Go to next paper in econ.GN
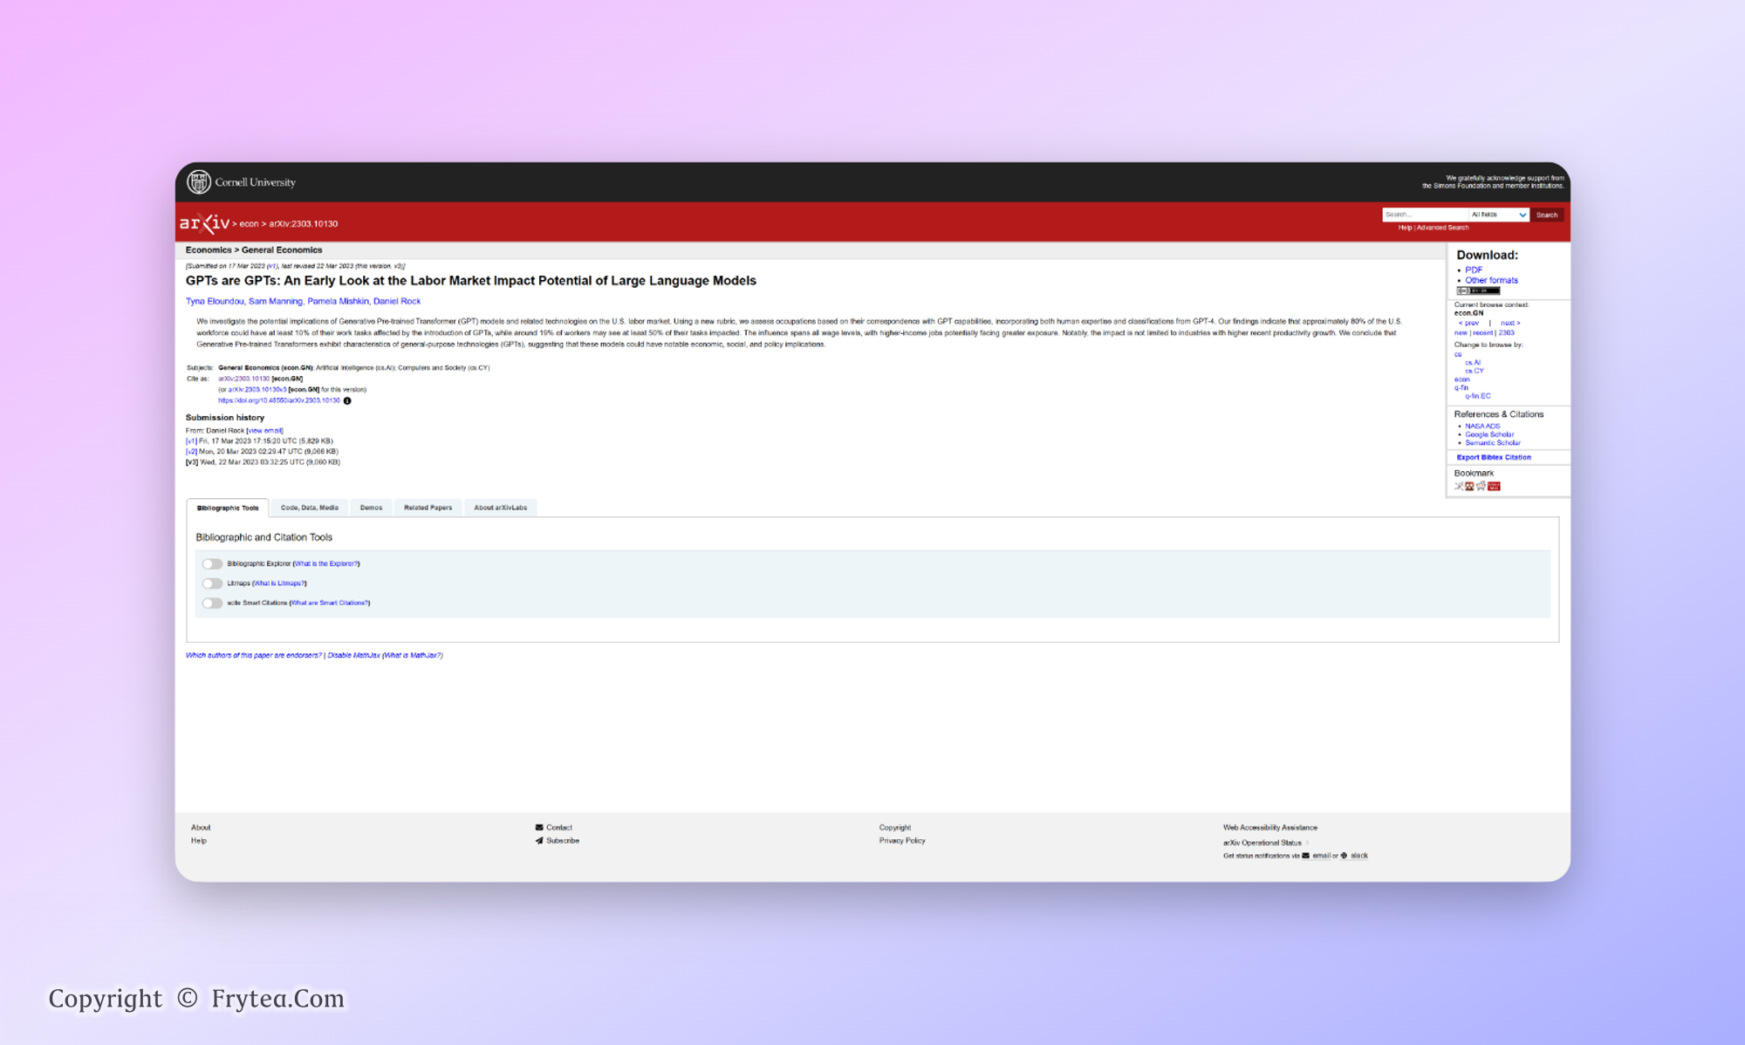Viewport: 1745px width, 1045px height. point(1509,323)
